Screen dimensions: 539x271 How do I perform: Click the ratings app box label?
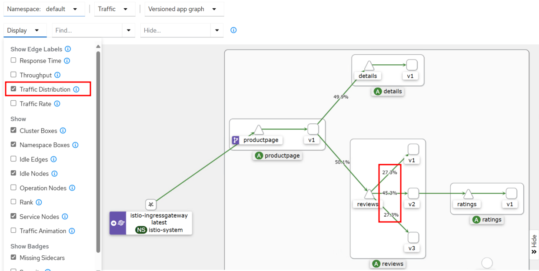(487, 220)
